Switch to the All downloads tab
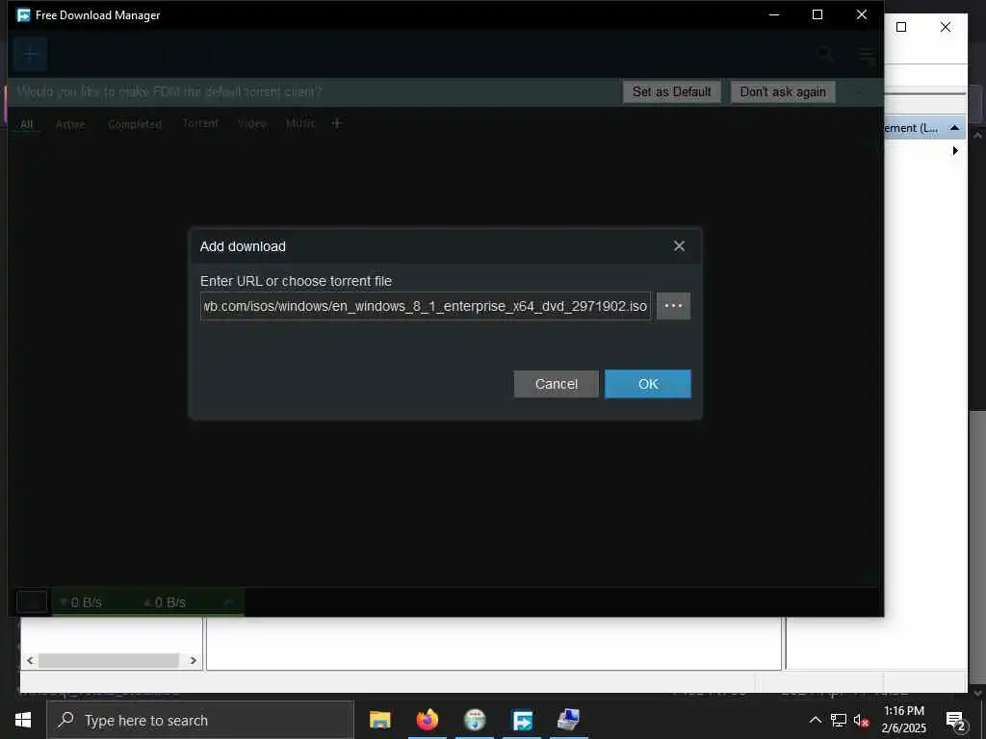 coord(26,124)
